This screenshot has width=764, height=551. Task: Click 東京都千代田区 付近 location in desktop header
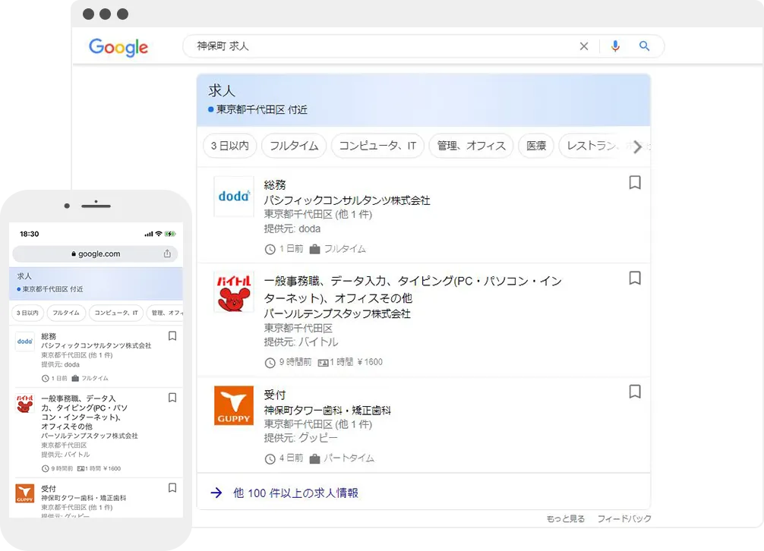point(262,109)
